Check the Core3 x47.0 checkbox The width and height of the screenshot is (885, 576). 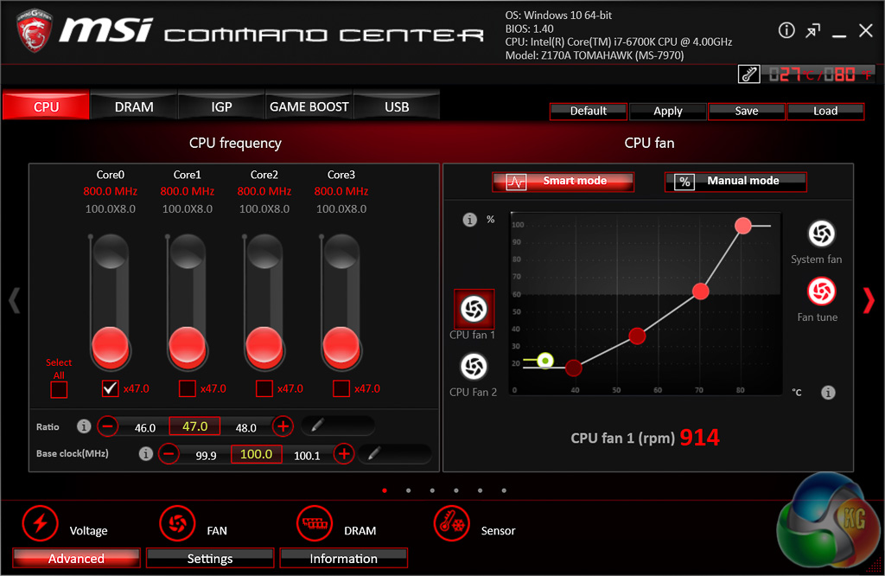(x=341, y=388)
